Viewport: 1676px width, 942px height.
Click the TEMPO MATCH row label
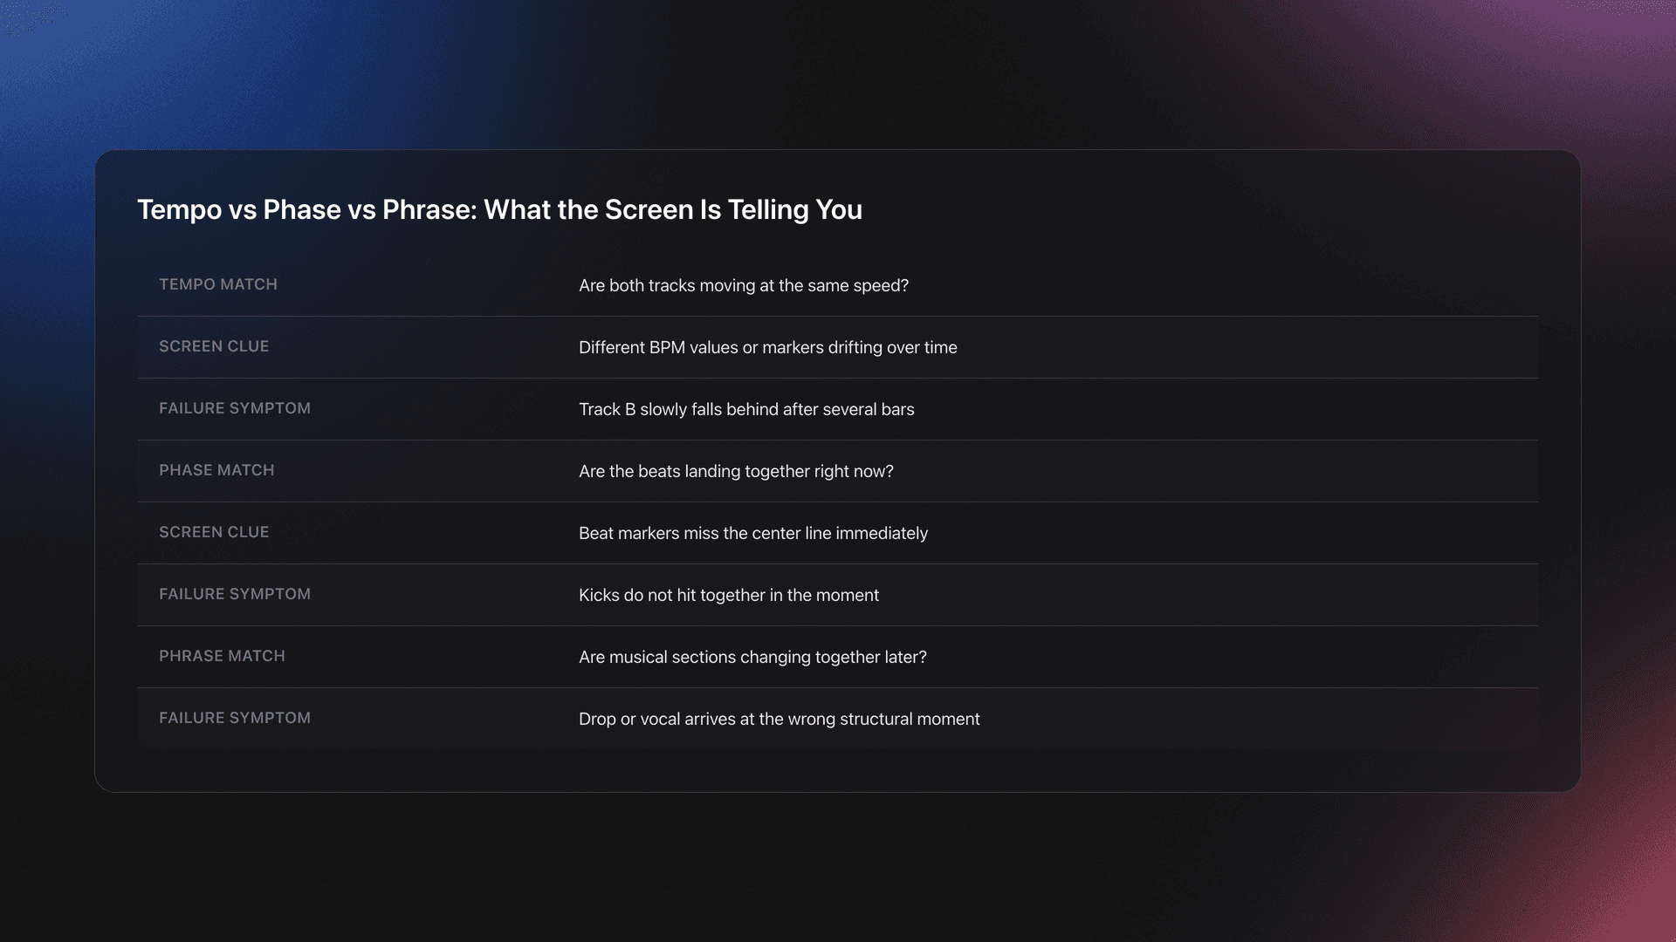[218, 284]
